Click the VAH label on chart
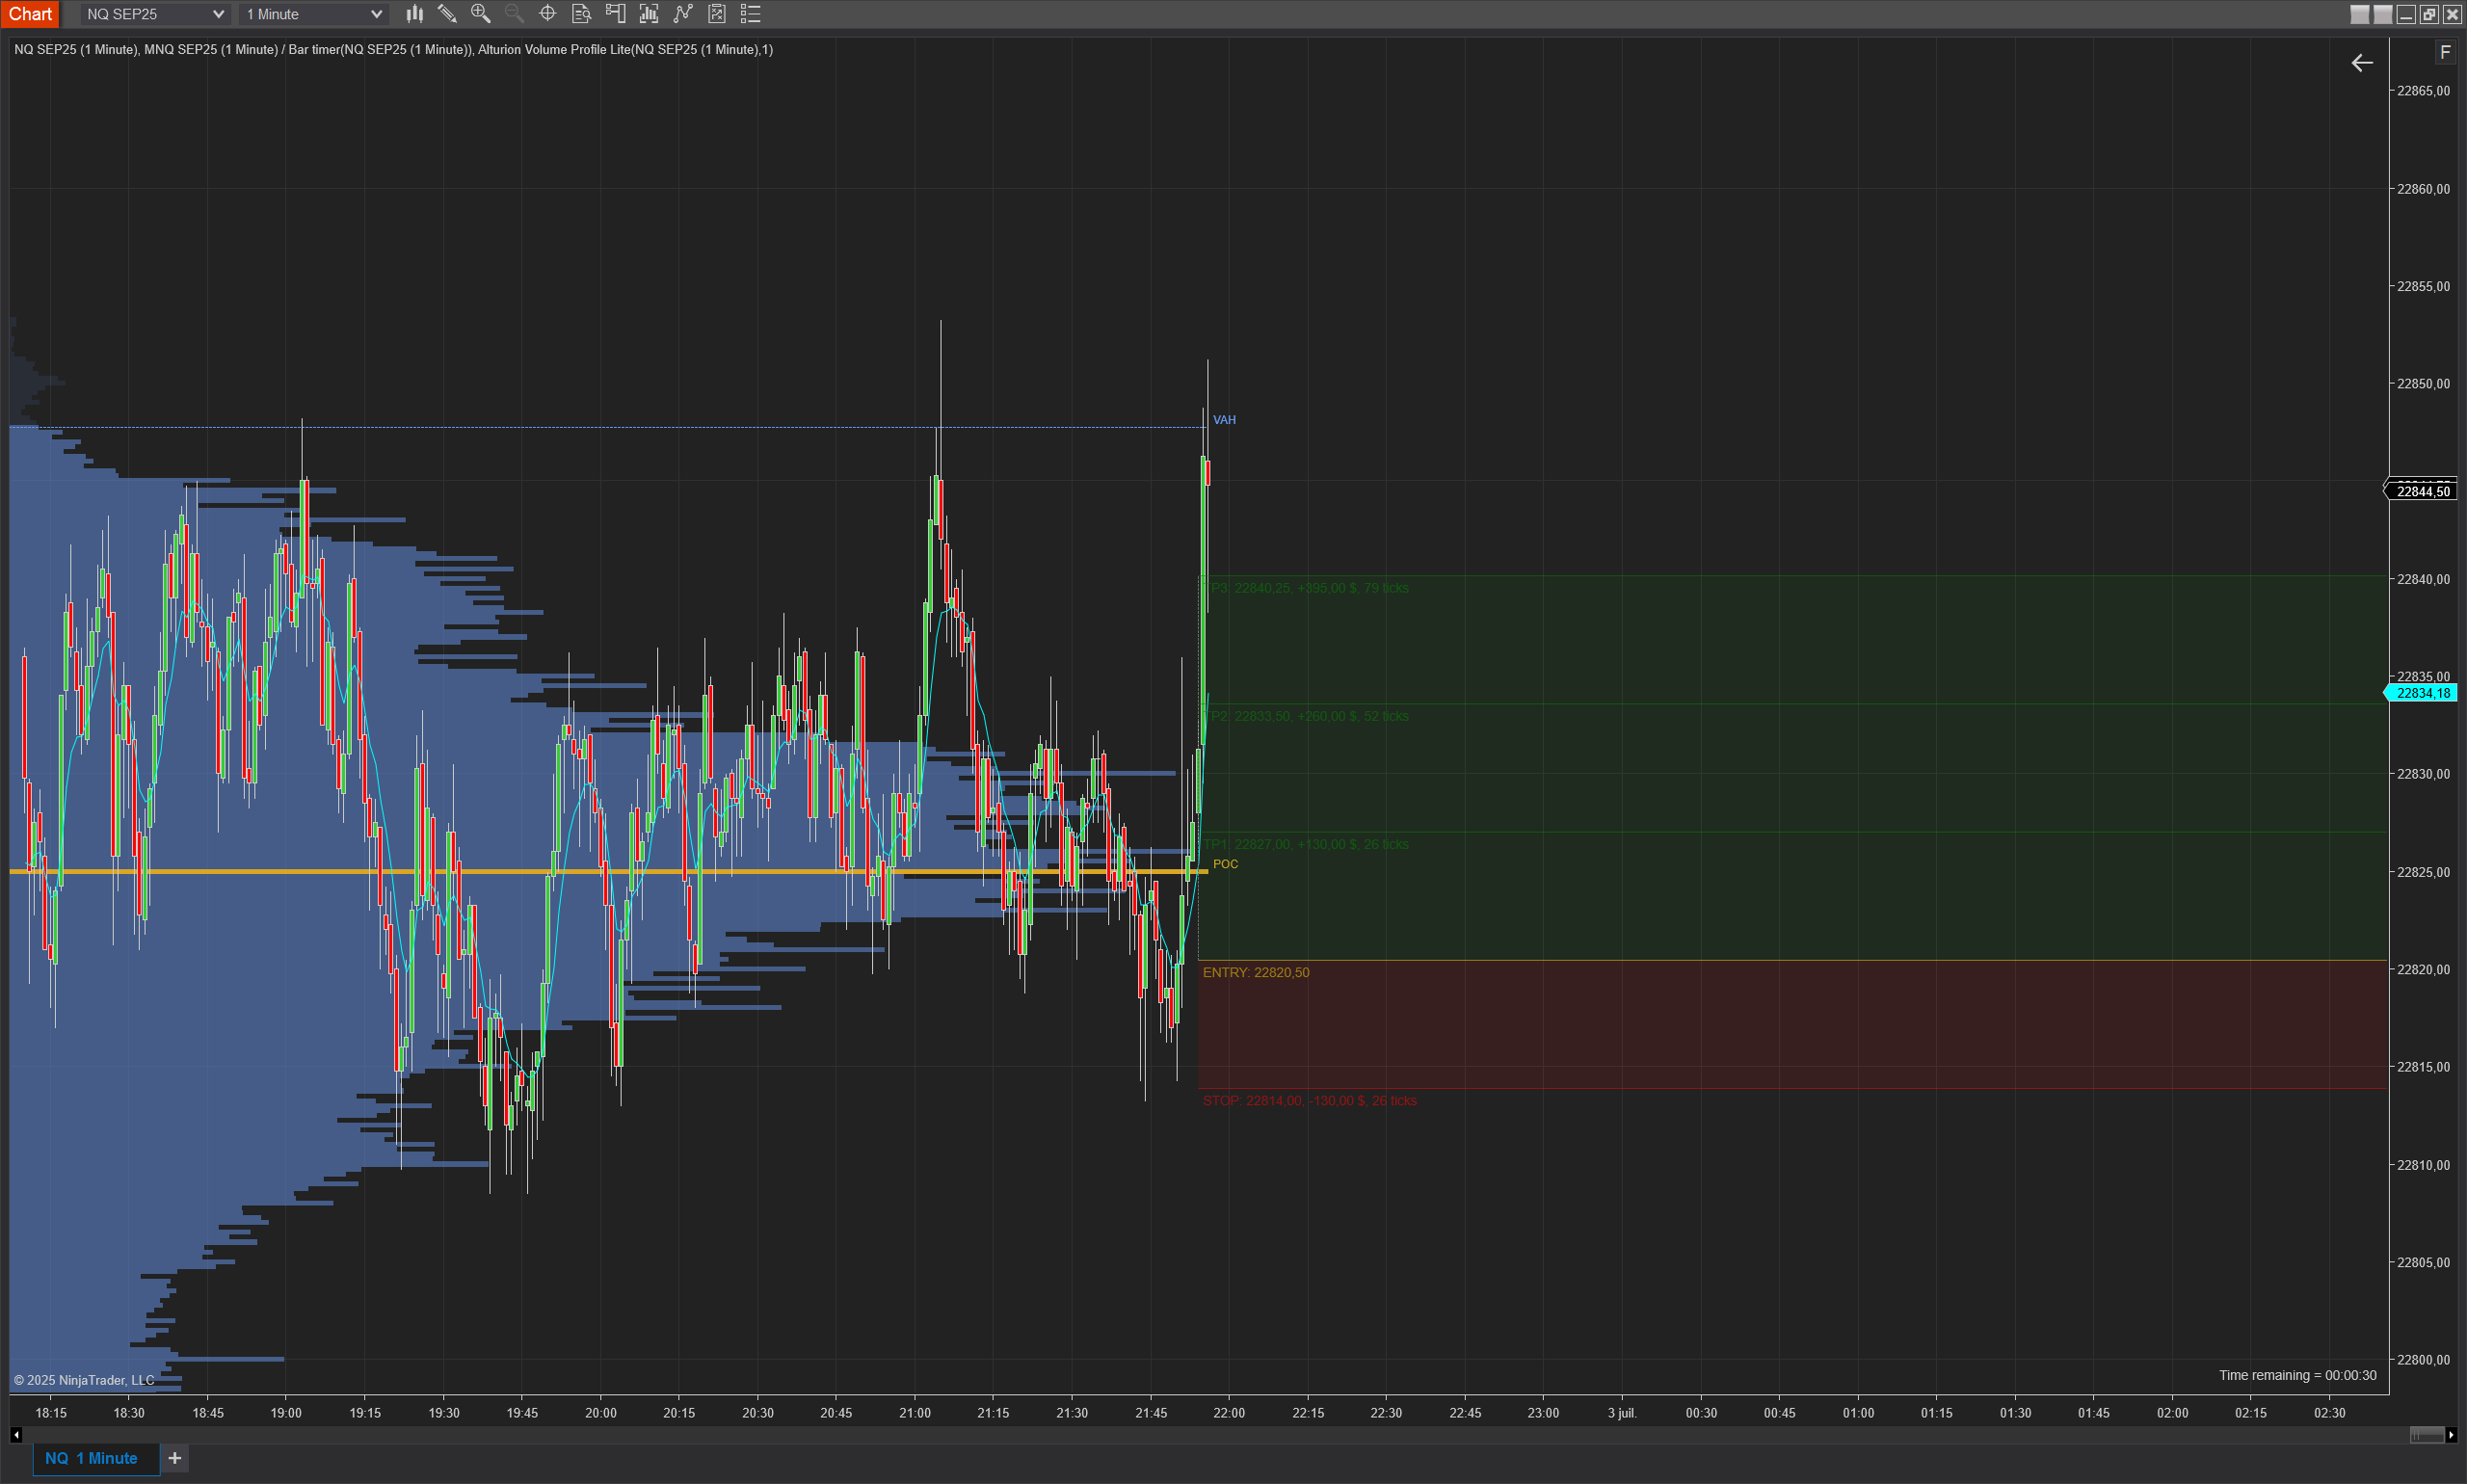The height and width of the screenshot is (1484, 2467). tap(1224, 420)
